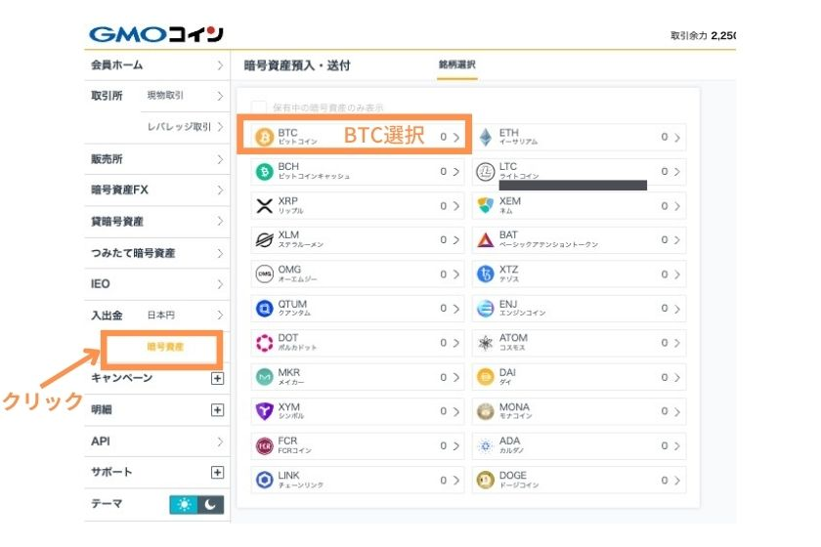
Task: Select the 銘柄選択 tab
Action: click(457, 64)
